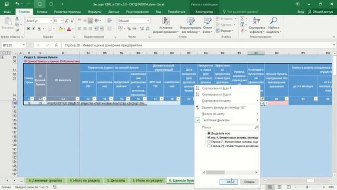
Task: Undo the last action
Action: click(x=17, y=4)
